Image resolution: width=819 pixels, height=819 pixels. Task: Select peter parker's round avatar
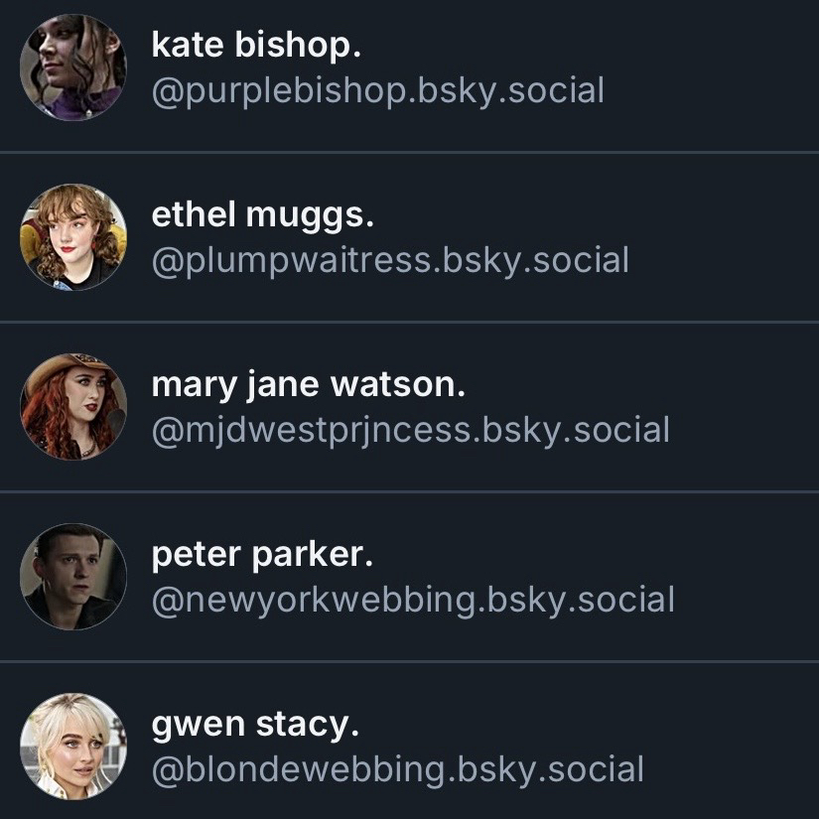coord(73,577)
